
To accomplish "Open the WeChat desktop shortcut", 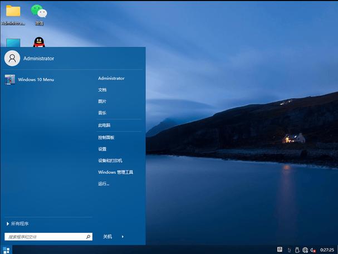I will tap(39, 14).
